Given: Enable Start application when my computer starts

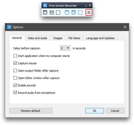Looking at the screenshot, I should pos(15,56).
